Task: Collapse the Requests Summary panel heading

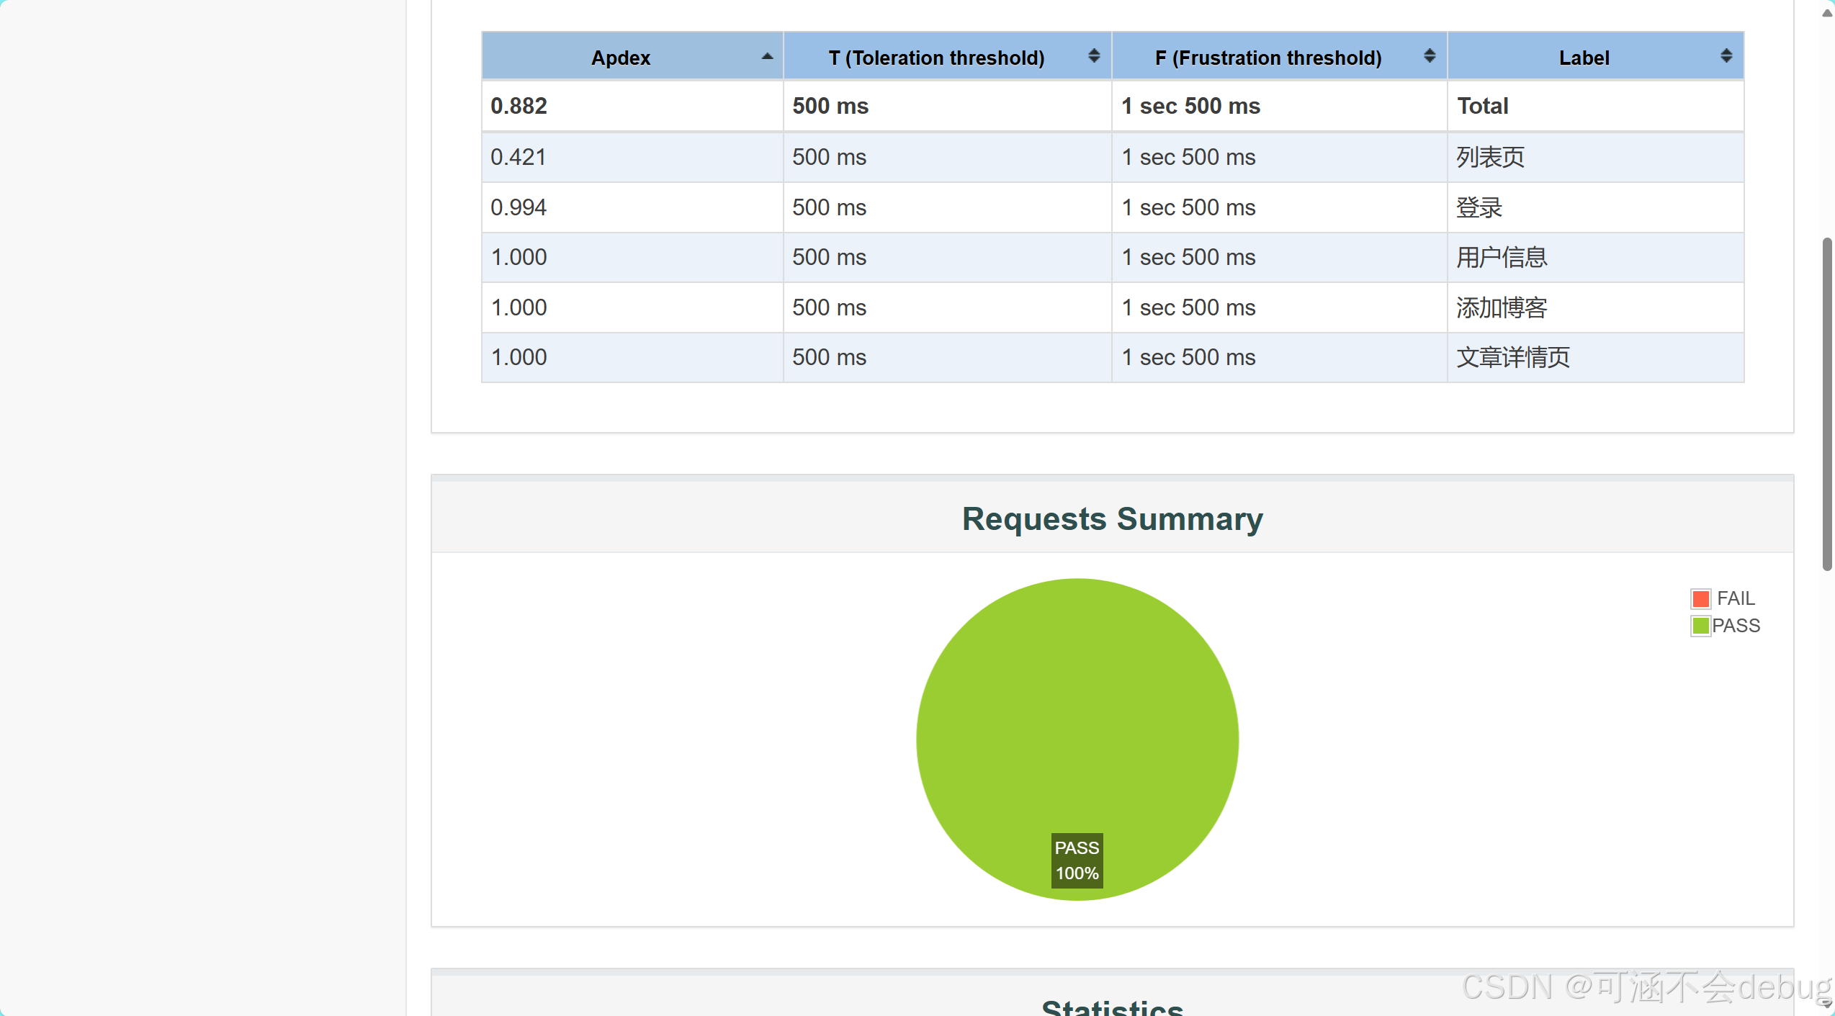Action: coord(1112,518)
